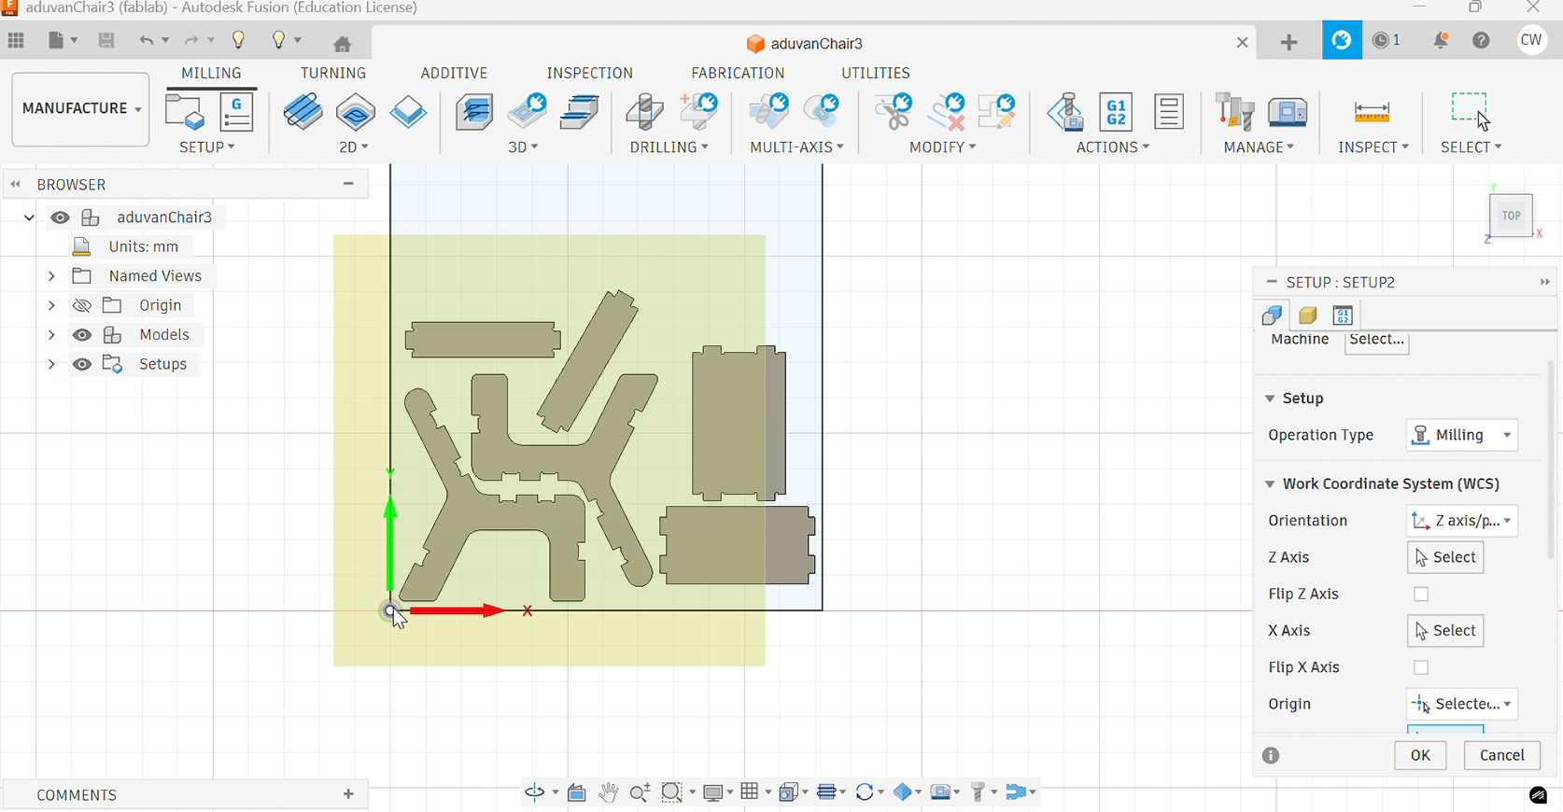Click the Post Process G1G2 icon

(1116, 113)
